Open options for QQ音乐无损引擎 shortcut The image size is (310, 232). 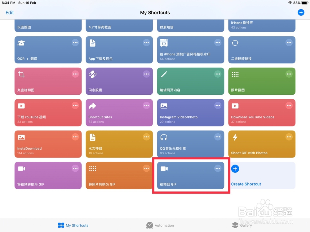pyautogui.click(x=218, y=137)
